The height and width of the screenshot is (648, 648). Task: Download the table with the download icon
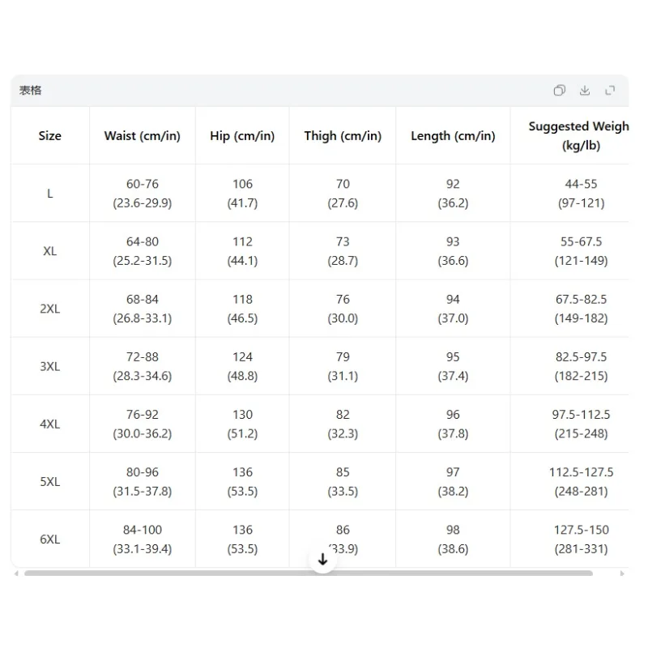coord(584,90)
